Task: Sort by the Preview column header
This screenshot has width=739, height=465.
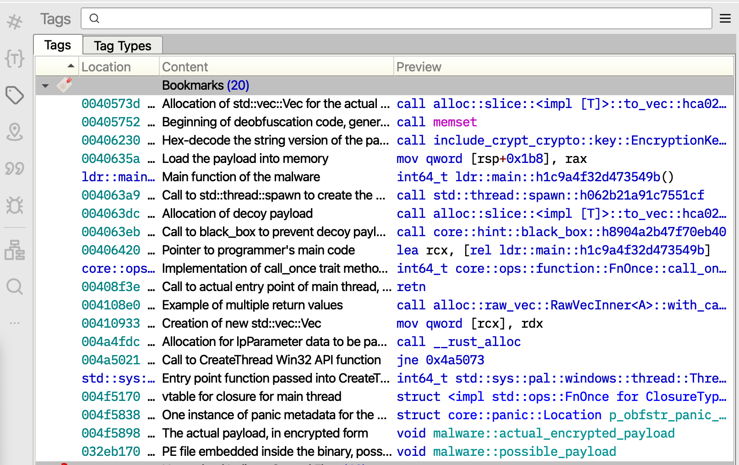Action: pyautogui.click(x=563, y=67)
